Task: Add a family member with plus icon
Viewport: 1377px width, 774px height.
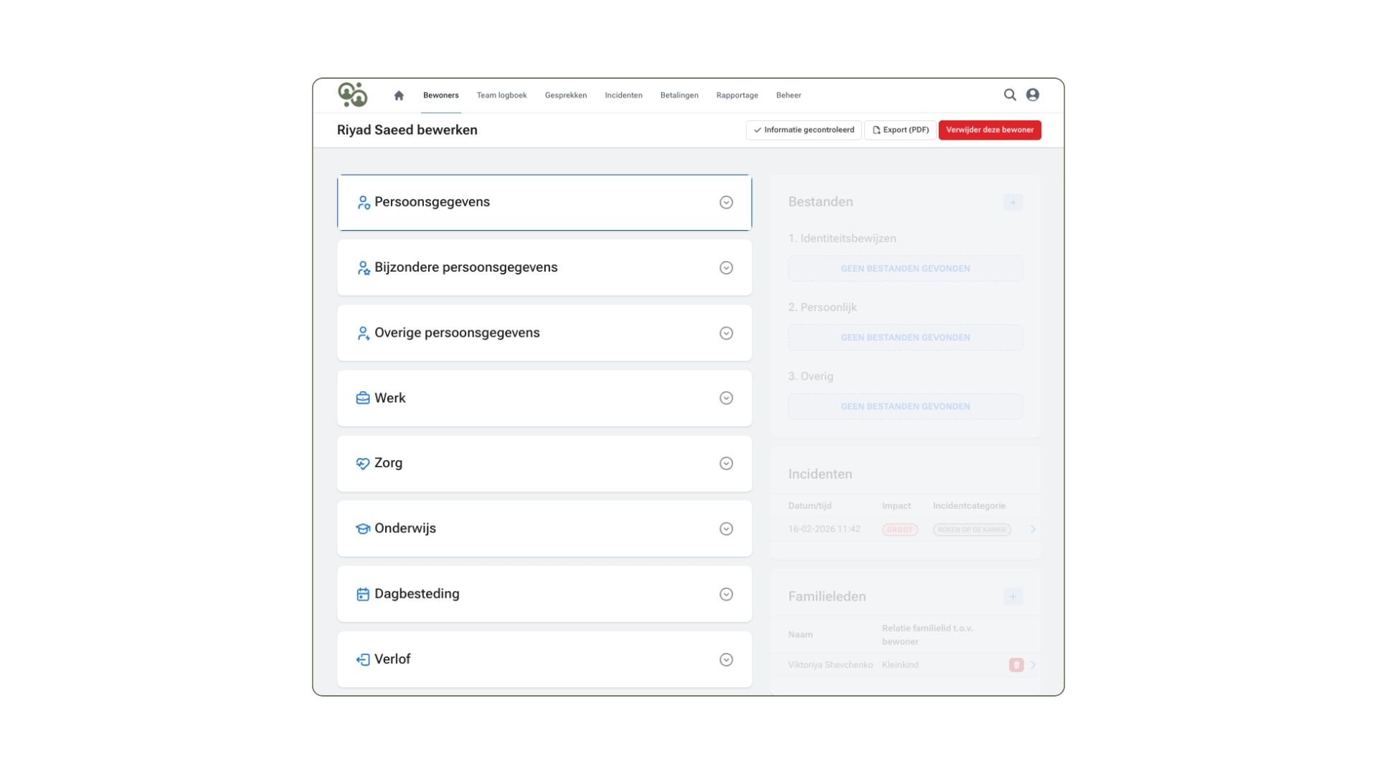Action: point(1013,596)
